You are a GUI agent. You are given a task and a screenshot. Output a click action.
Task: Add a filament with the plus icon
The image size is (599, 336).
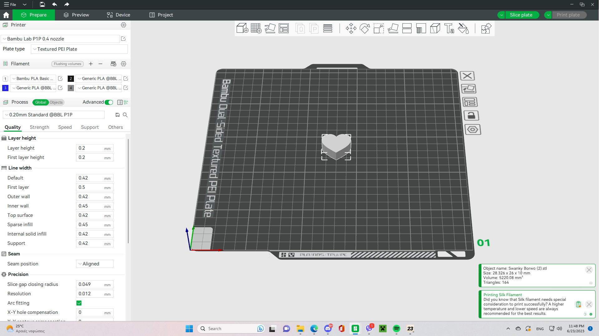coord(91,64)
